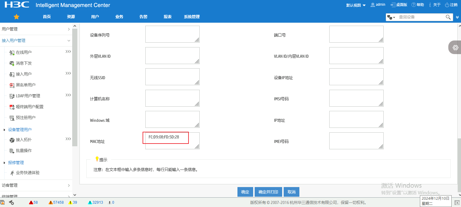
Task: Click the admin user icon
Action: (373, 5)
